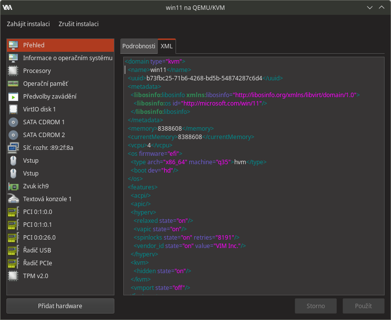Select VirtIO disk 1 drive icon

(13, 109)
